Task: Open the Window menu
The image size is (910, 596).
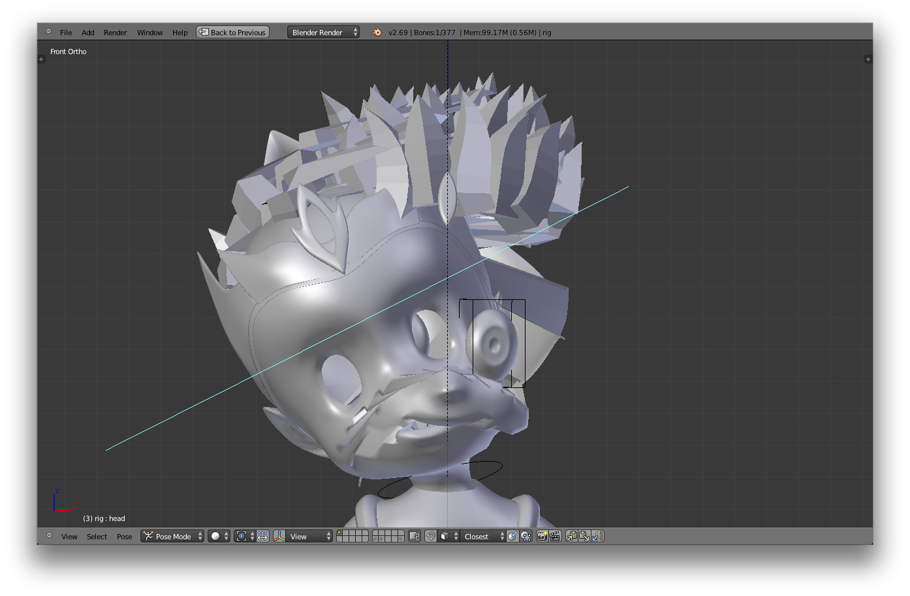Action: pos(150,33)
